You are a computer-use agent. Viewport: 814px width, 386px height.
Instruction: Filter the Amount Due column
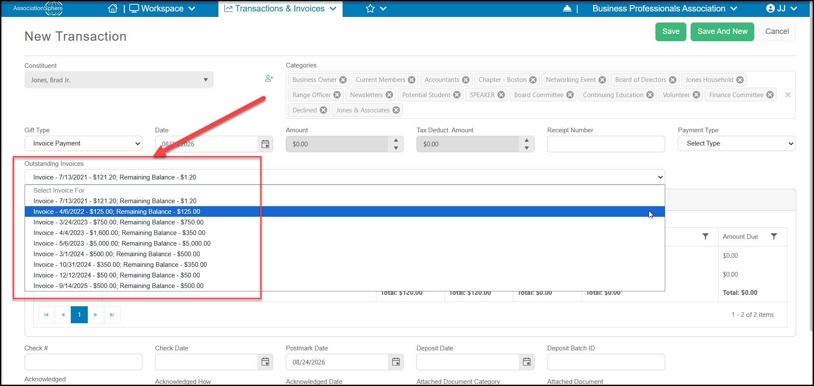click(774, 237)
